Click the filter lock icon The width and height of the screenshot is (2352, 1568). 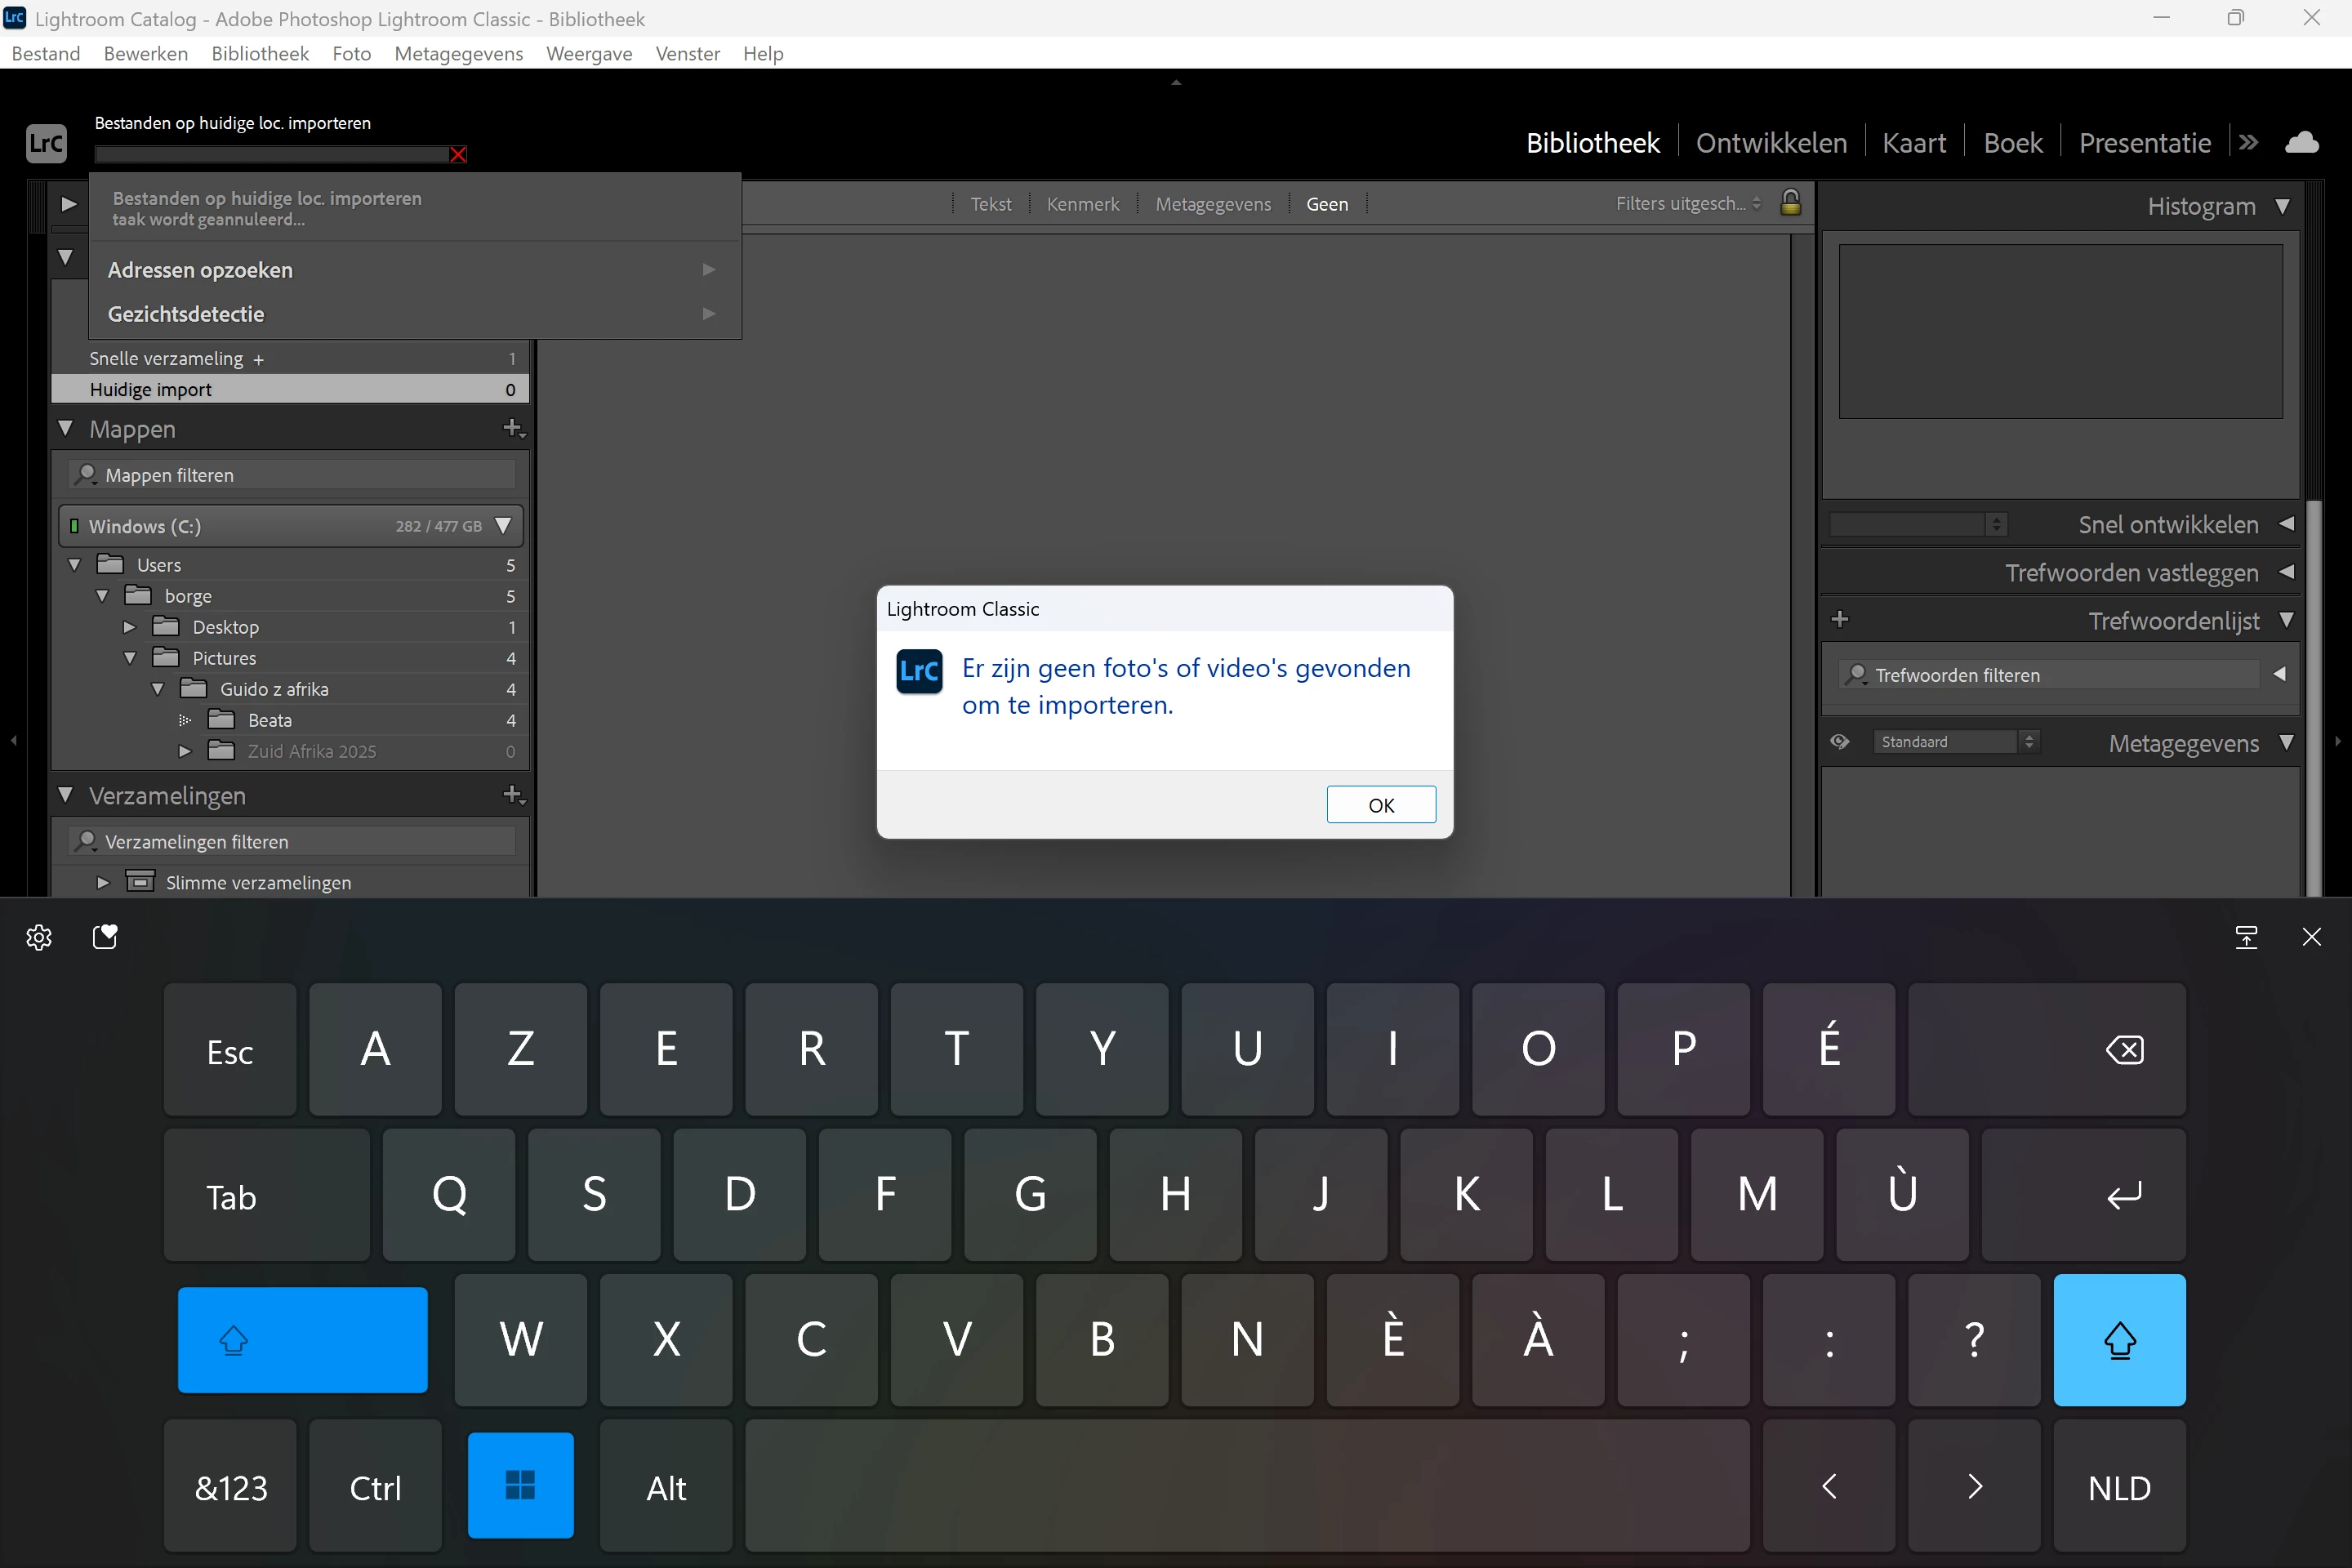(x=1790, y=203)
